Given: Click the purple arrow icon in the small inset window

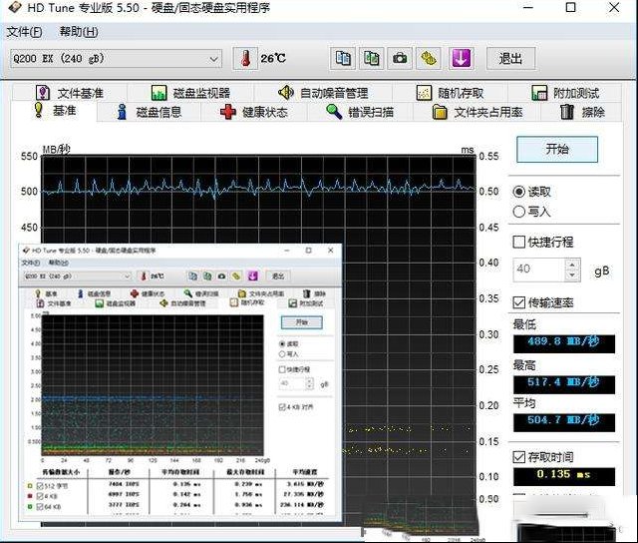Looking at the screenshot, I should 252,276.
